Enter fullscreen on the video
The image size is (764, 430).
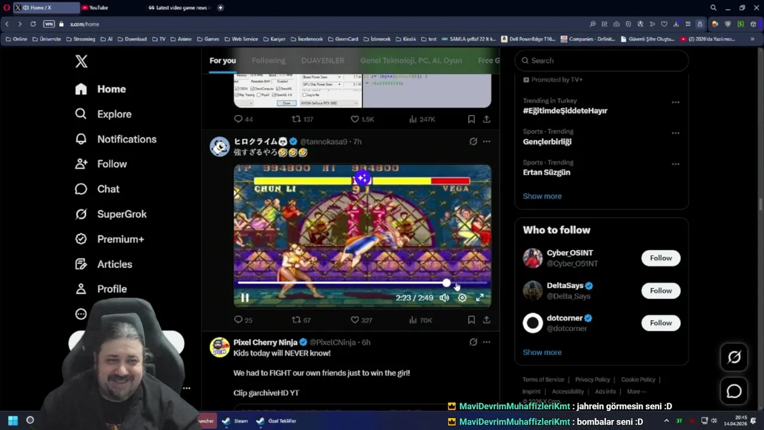click(480, 297)
